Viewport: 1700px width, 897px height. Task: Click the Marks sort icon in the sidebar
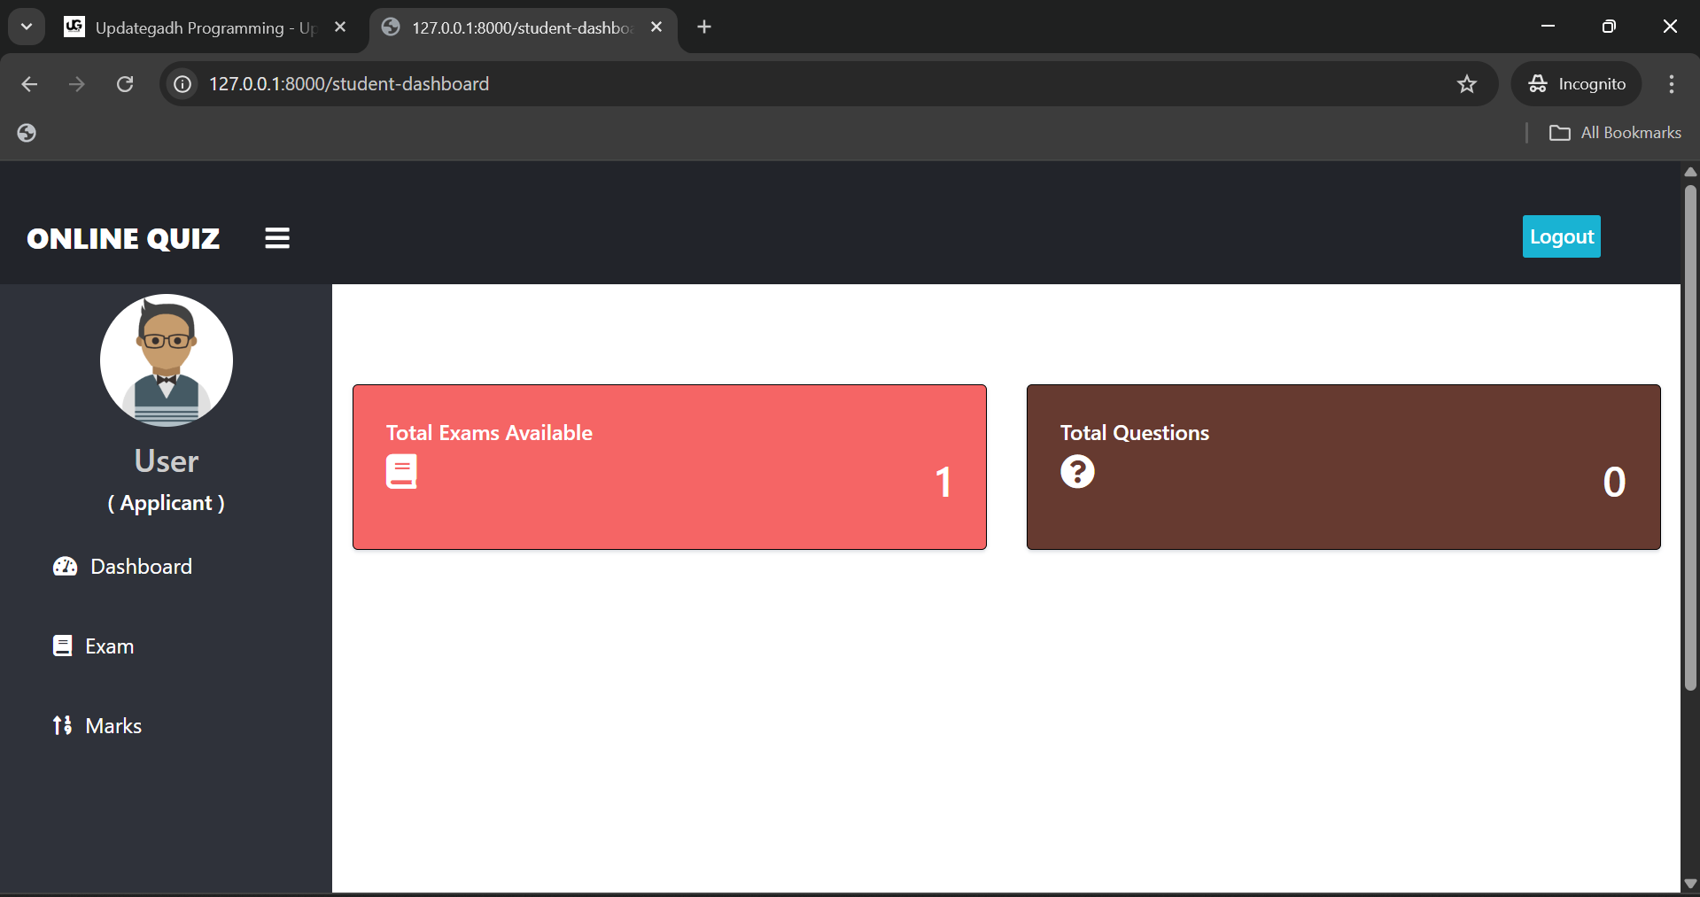coord(62,726)
